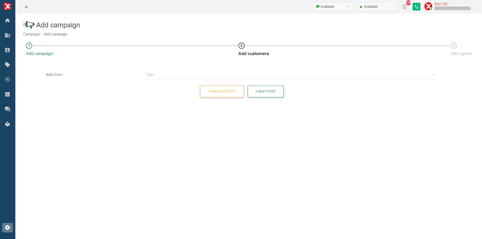482x239 pixels.
Task: Open the chat messages sidebar icon
Action: [8, 109]
